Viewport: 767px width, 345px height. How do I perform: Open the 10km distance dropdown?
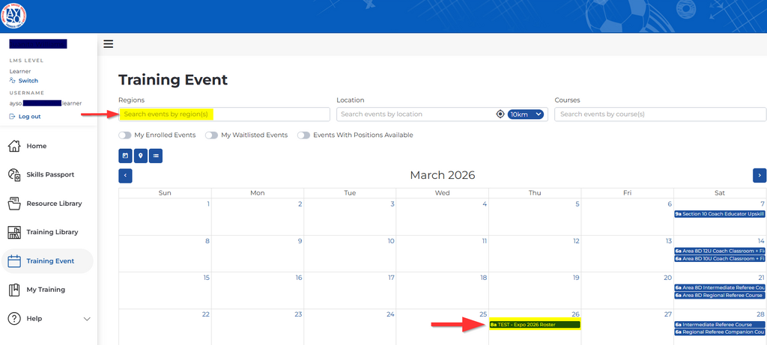coord(525,114)
